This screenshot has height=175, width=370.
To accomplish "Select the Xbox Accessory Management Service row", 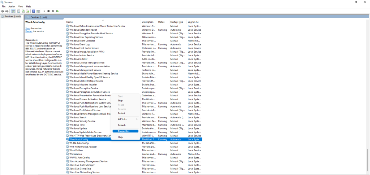I will click(134, 161).
